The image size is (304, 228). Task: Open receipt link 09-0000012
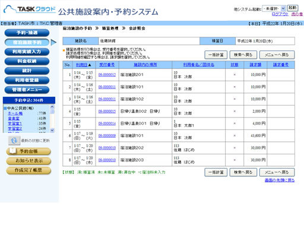pyautogui.click(x=107, y=75)
